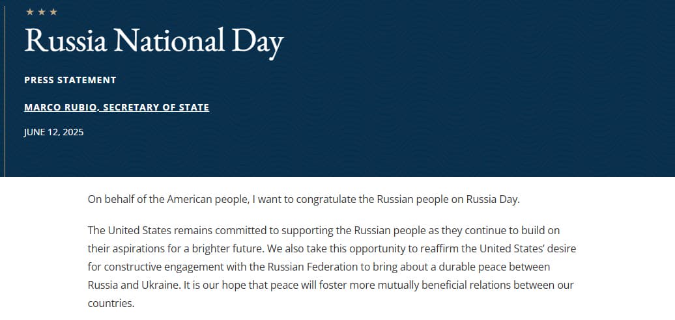Click the Russia National Day headline

[x=154, y=42]
